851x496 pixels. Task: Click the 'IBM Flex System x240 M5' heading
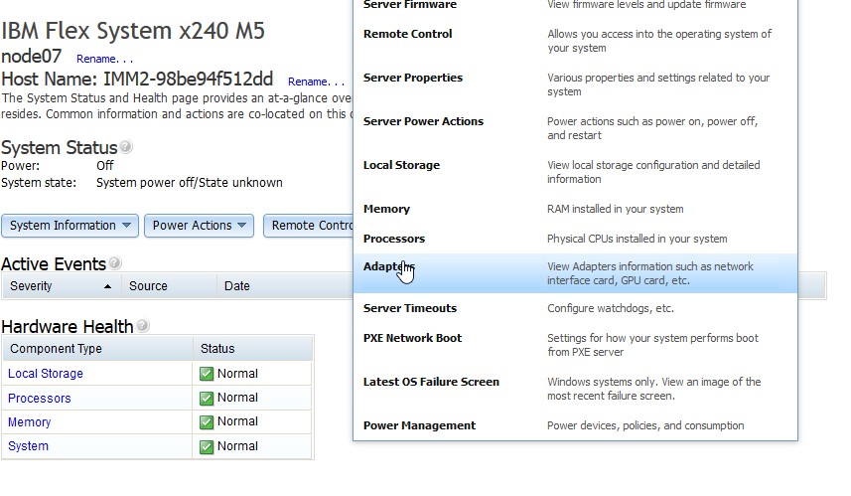coord(133,31)
